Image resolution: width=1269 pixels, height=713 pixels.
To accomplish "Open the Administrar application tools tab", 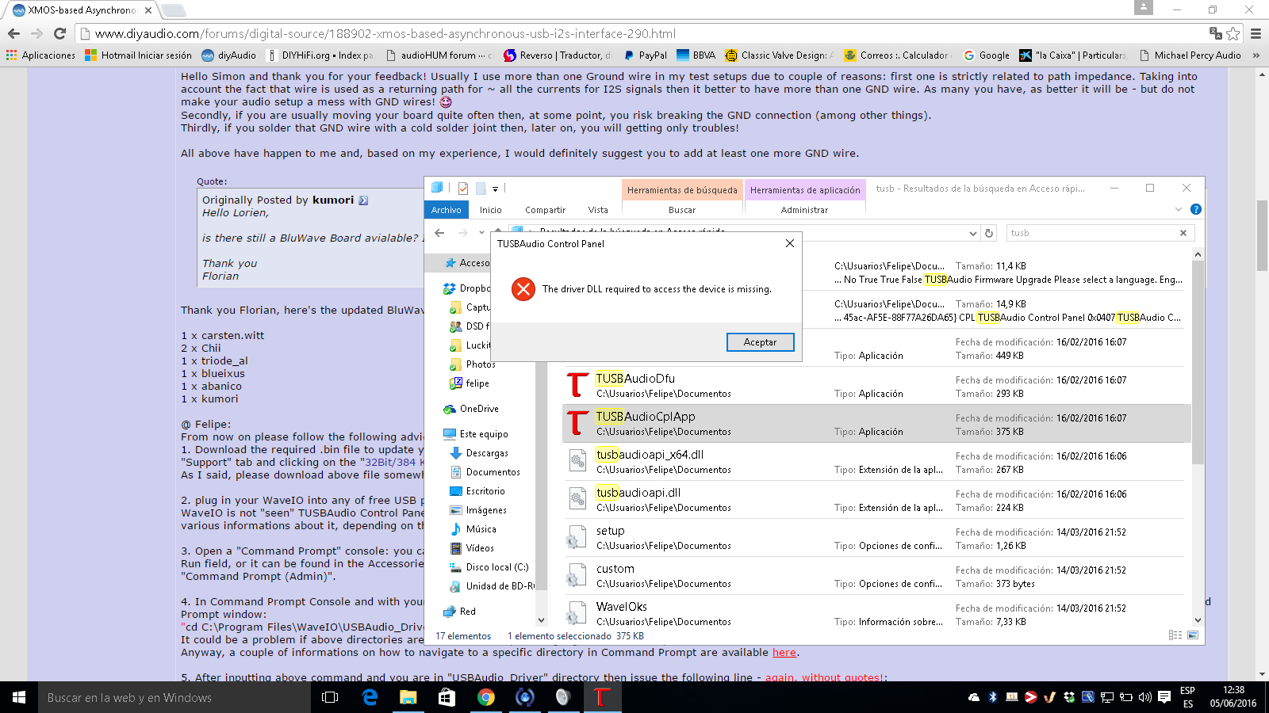I will (x=804, y=210).
